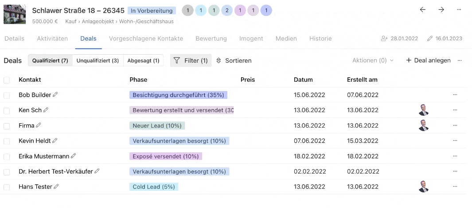
Task: Toggle the select-all checkbox in table header
Action: click(7, 80)
